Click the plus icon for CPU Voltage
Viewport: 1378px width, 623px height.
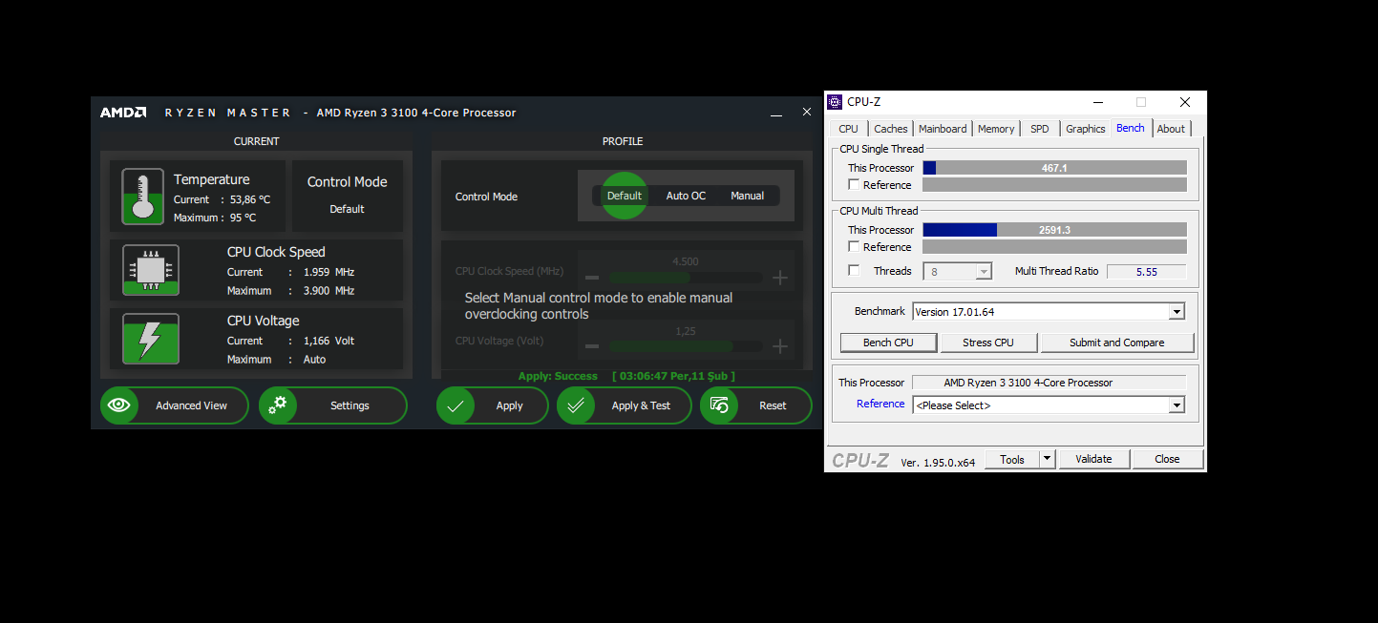tap(780, 346)
